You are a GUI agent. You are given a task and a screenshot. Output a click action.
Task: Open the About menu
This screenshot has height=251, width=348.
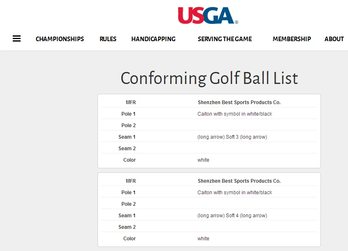334,39
